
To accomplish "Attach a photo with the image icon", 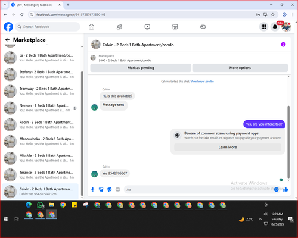I will (101, 189).
